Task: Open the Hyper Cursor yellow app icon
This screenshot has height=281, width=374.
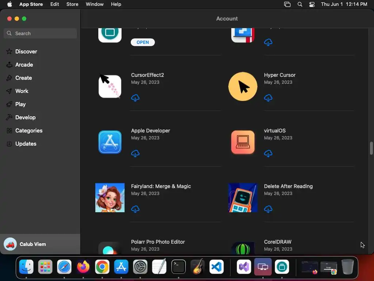Action: pos(243,86)
